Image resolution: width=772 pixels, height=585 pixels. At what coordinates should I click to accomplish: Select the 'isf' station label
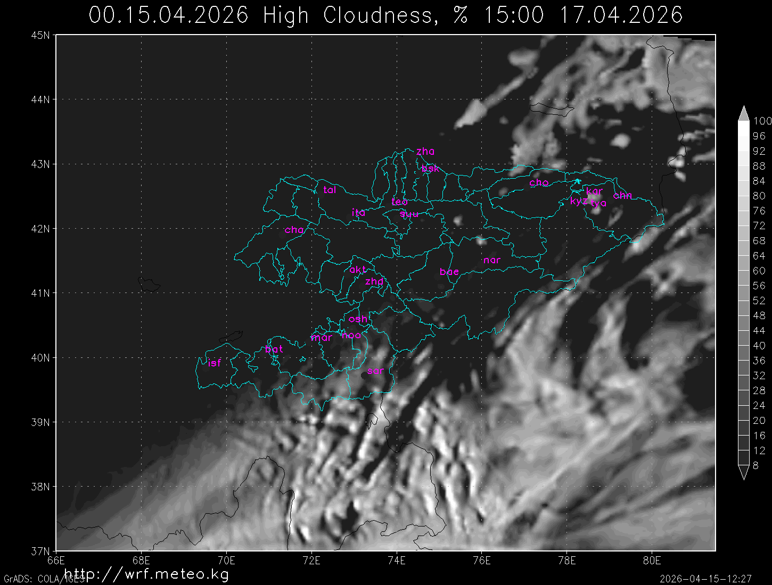click(214, 363)
